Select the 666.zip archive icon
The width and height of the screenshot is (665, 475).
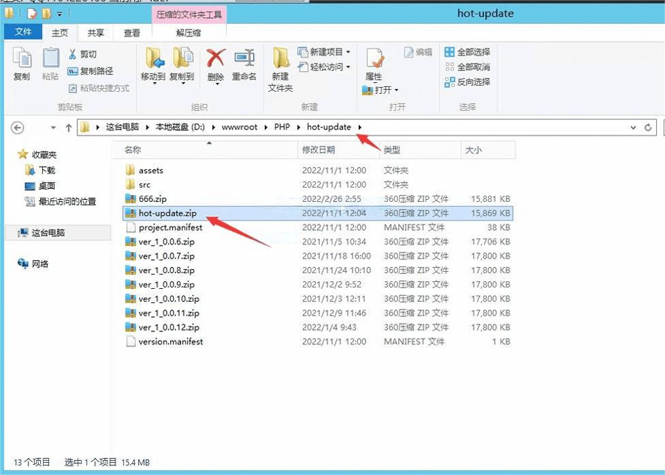point(131,198)
